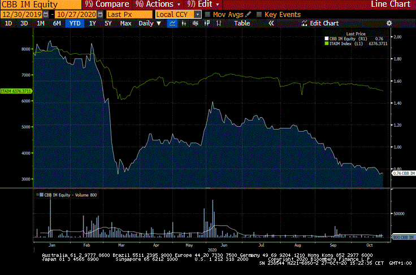Open the start date calendar picker
416x275 pixels.
[46, 14]
